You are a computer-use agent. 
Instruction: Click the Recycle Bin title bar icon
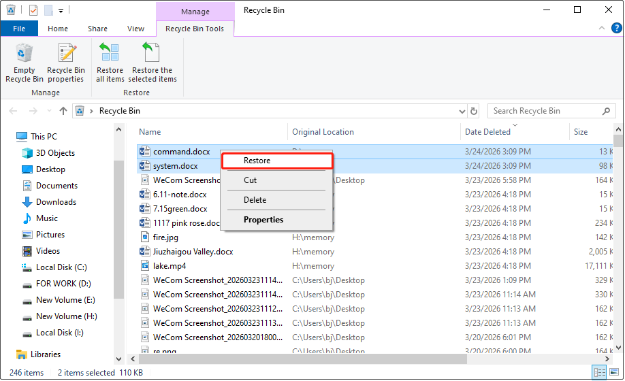tap(11, 10)
